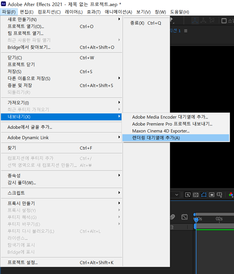
Task: Open Grid and Guide options icon
Action: (x=220, y=195)
